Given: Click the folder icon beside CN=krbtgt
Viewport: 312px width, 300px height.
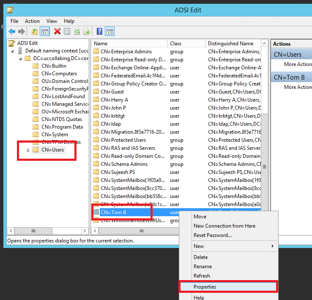Looking at the screenshot, I should point(96,116).
